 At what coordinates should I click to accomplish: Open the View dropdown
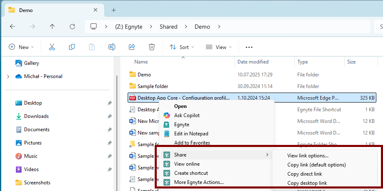click(x=219, y=47)
